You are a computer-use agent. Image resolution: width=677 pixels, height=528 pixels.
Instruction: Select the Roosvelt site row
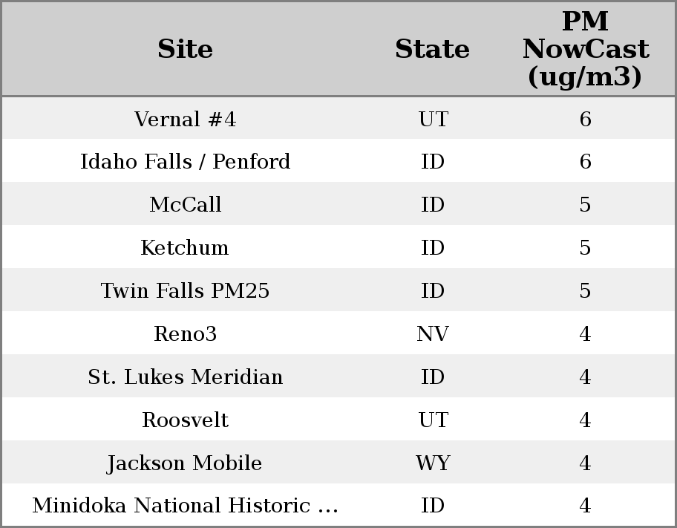click(185, 420)
